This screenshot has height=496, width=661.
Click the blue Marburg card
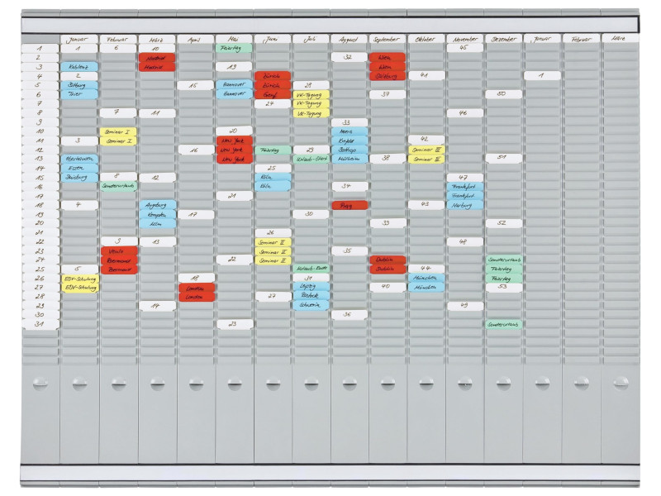click(x=464, y=205)
